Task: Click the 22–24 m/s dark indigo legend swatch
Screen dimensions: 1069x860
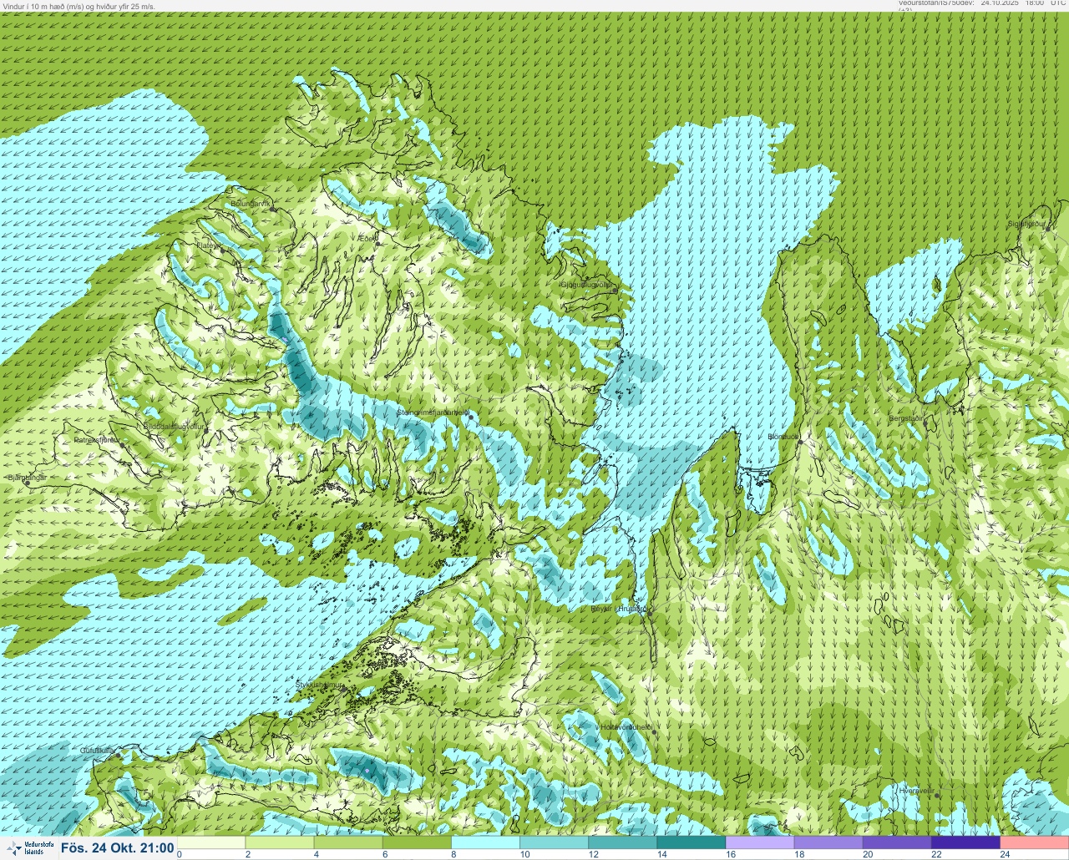Action: pyautogui.click(x=965, y=842)
